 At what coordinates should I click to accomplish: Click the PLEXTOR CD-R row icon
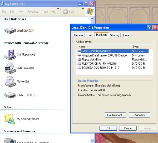point(79,63)
